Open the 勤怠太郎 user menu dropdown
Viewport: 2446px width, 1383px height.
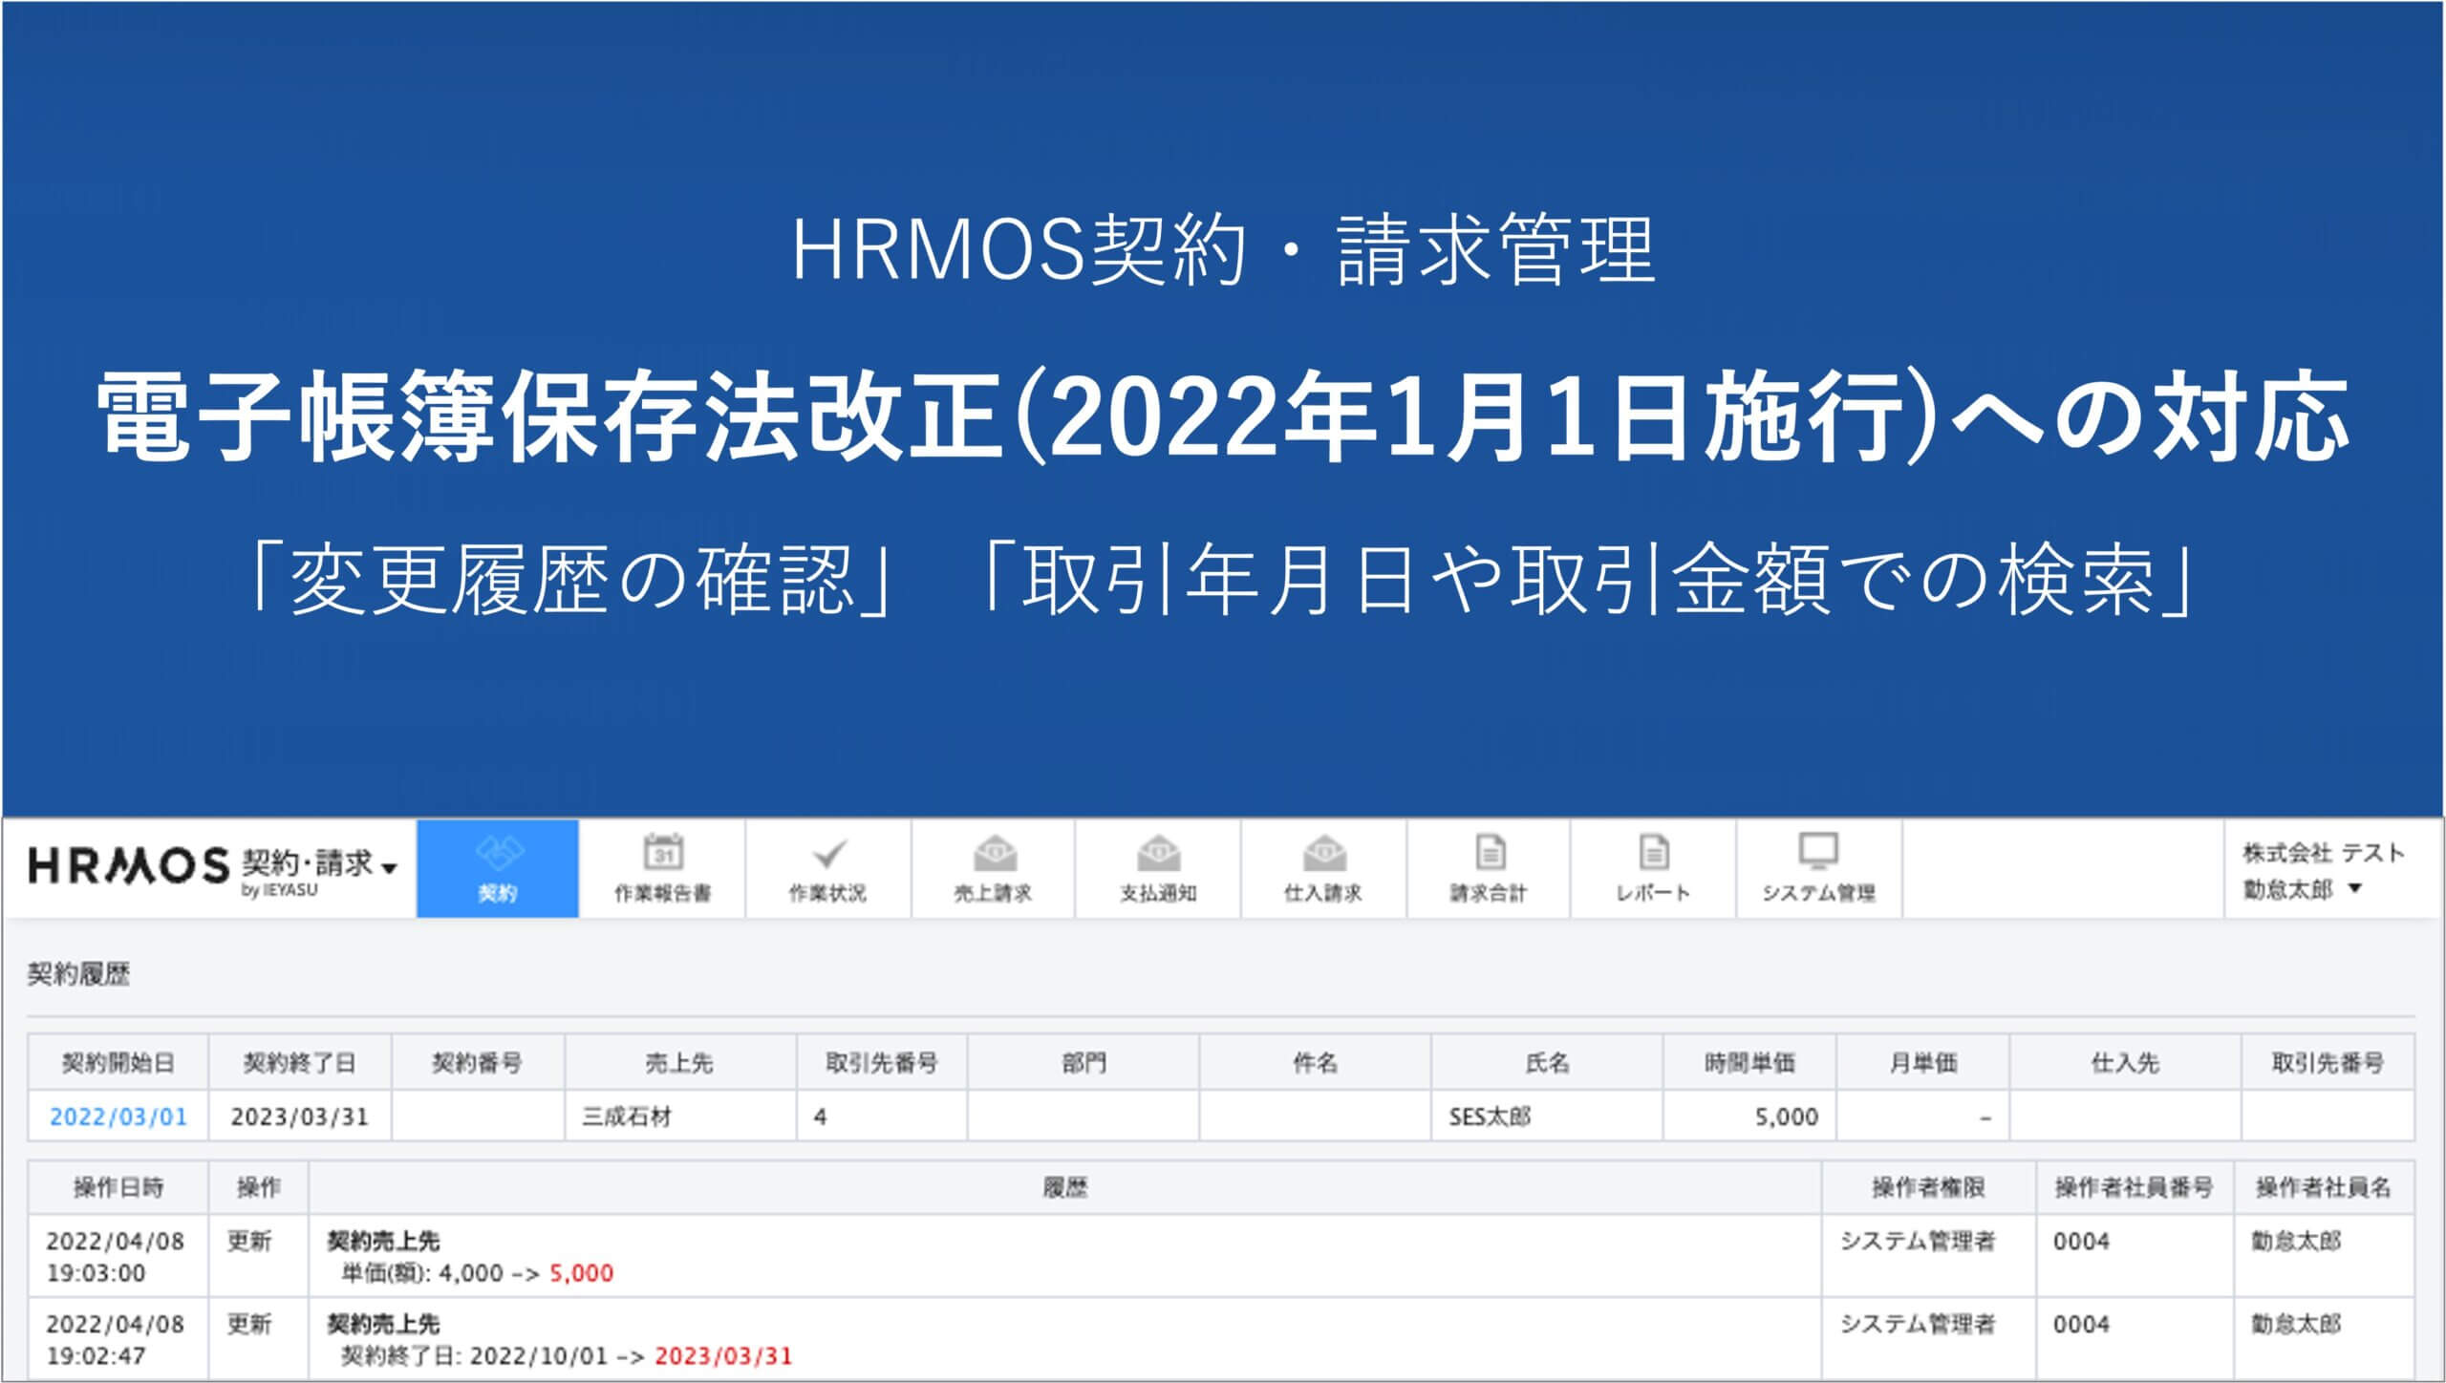click(2302, 889)
